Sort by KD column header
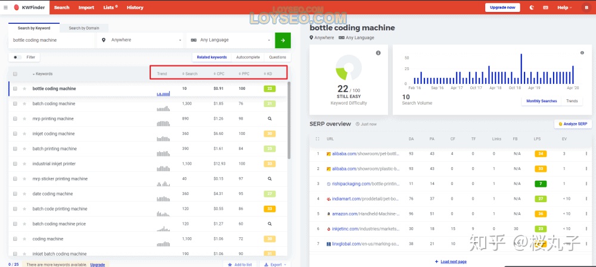596x267 pixels. 268,74
